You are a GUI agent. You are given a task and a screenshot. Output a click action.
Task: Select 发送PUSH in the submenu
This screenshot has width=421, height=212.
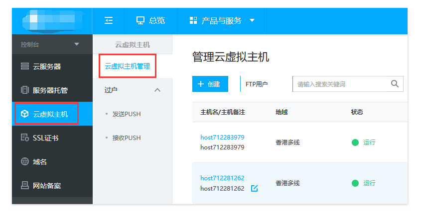tap(126, 114)
